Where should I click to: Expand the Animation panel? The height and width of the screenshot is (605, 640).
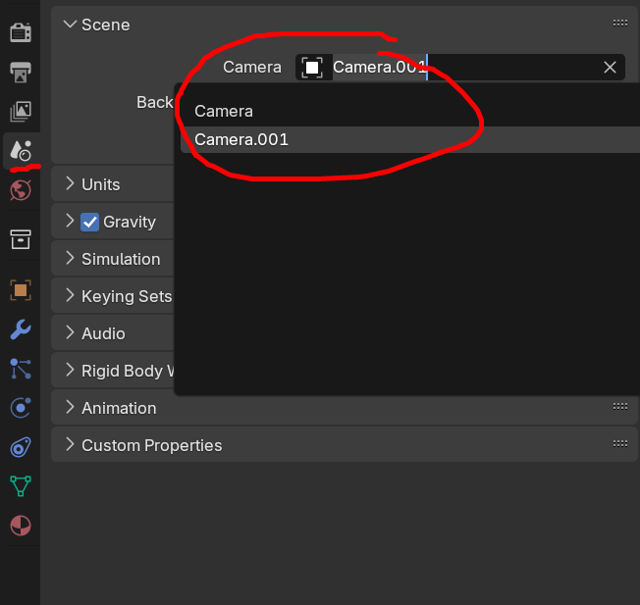coord(71,407)
